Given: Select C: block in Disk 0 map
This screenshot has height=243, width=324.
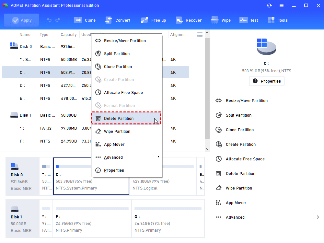Looking at the screenshot, I should [x=91, y=176].
